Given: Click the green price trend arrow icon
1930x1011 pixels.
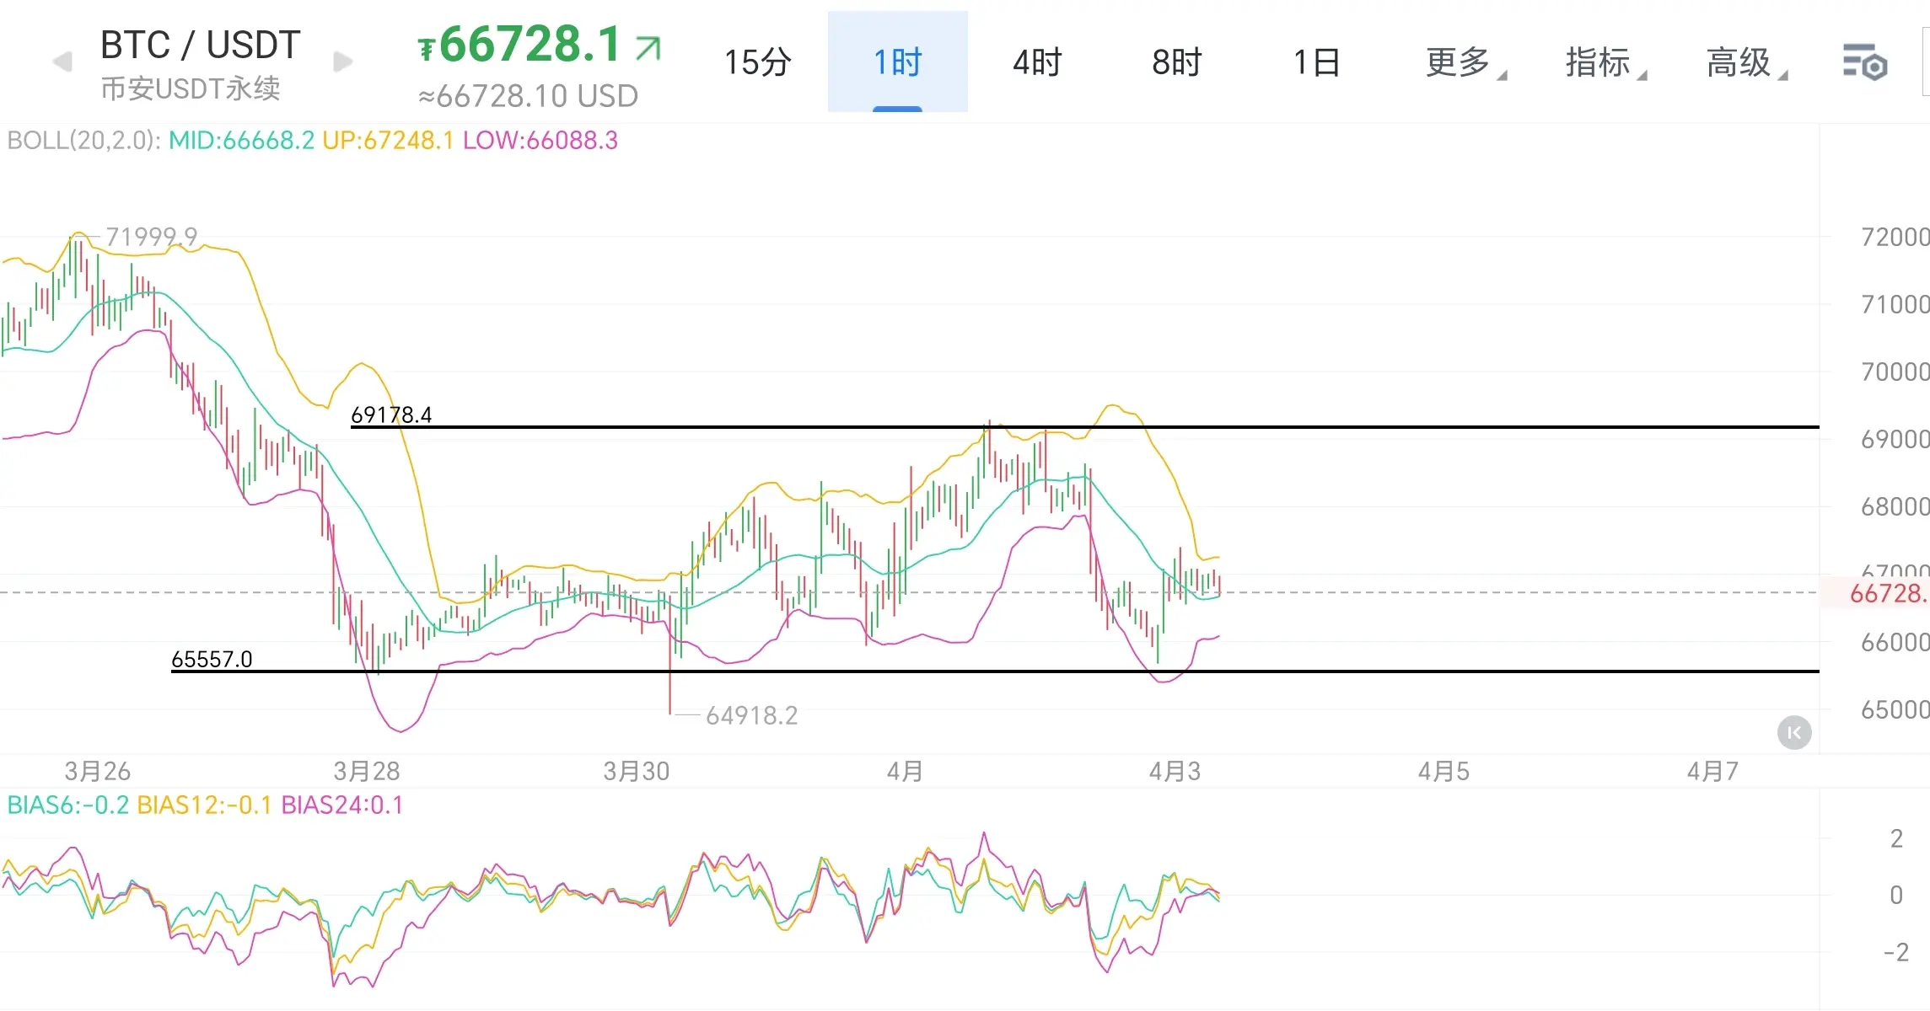Looking at the screenshot, I should 648,48.
